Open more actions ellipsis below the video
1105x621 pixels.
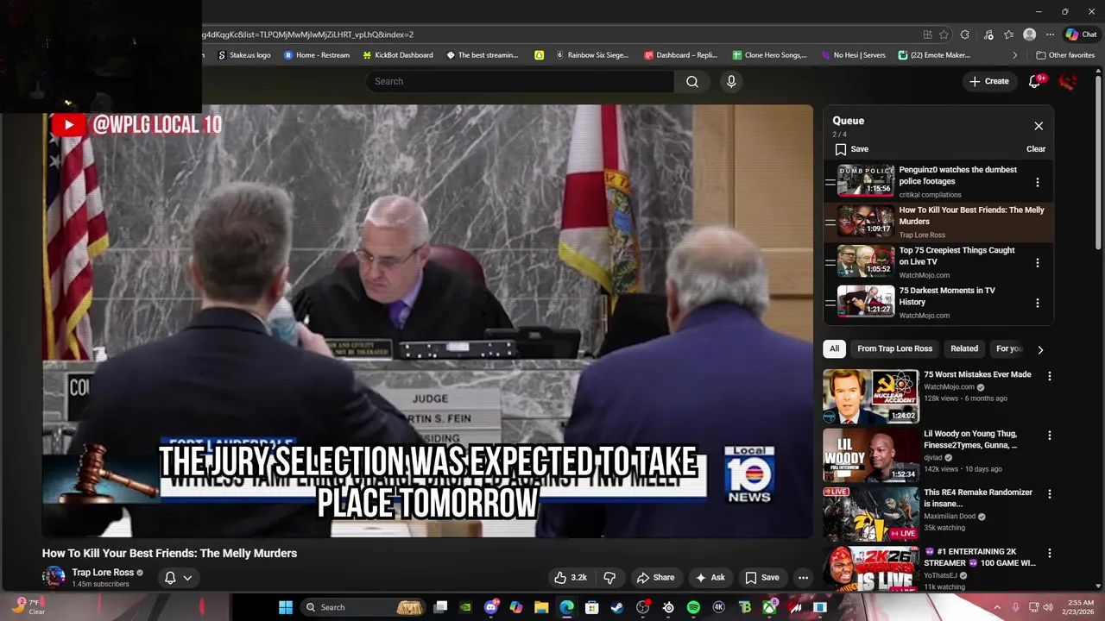(x=803, y=578)
